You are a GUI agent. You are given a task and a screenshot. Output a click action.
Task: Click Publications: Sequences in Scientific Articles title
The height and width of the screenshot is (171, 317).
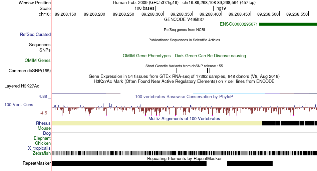pos(184,40)
